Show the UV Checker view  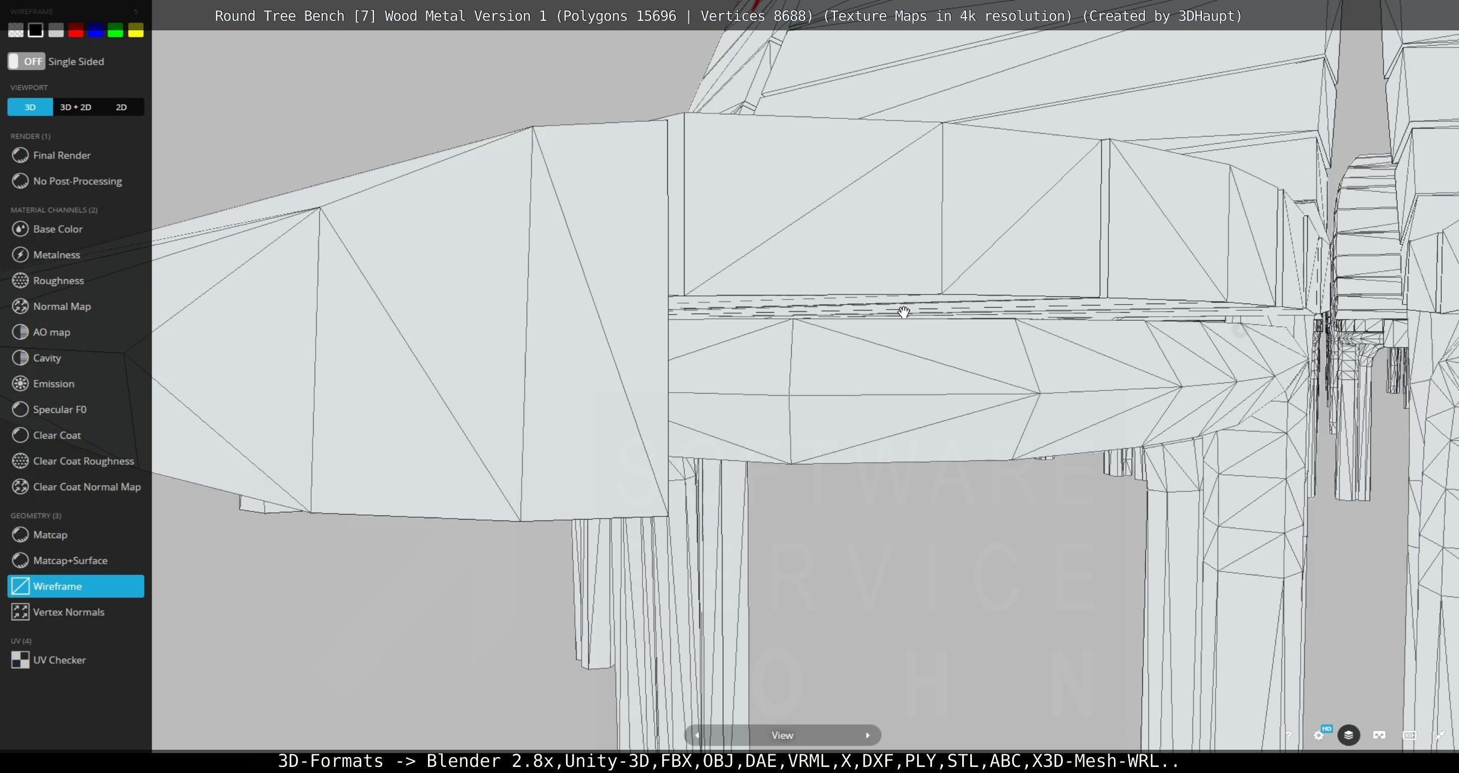click(x=59, y=660)
